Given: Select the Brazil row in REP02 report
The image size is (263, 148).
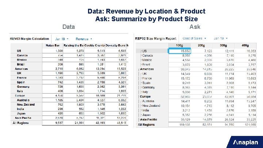Looking at the screenshot, I should coord(146,65).
